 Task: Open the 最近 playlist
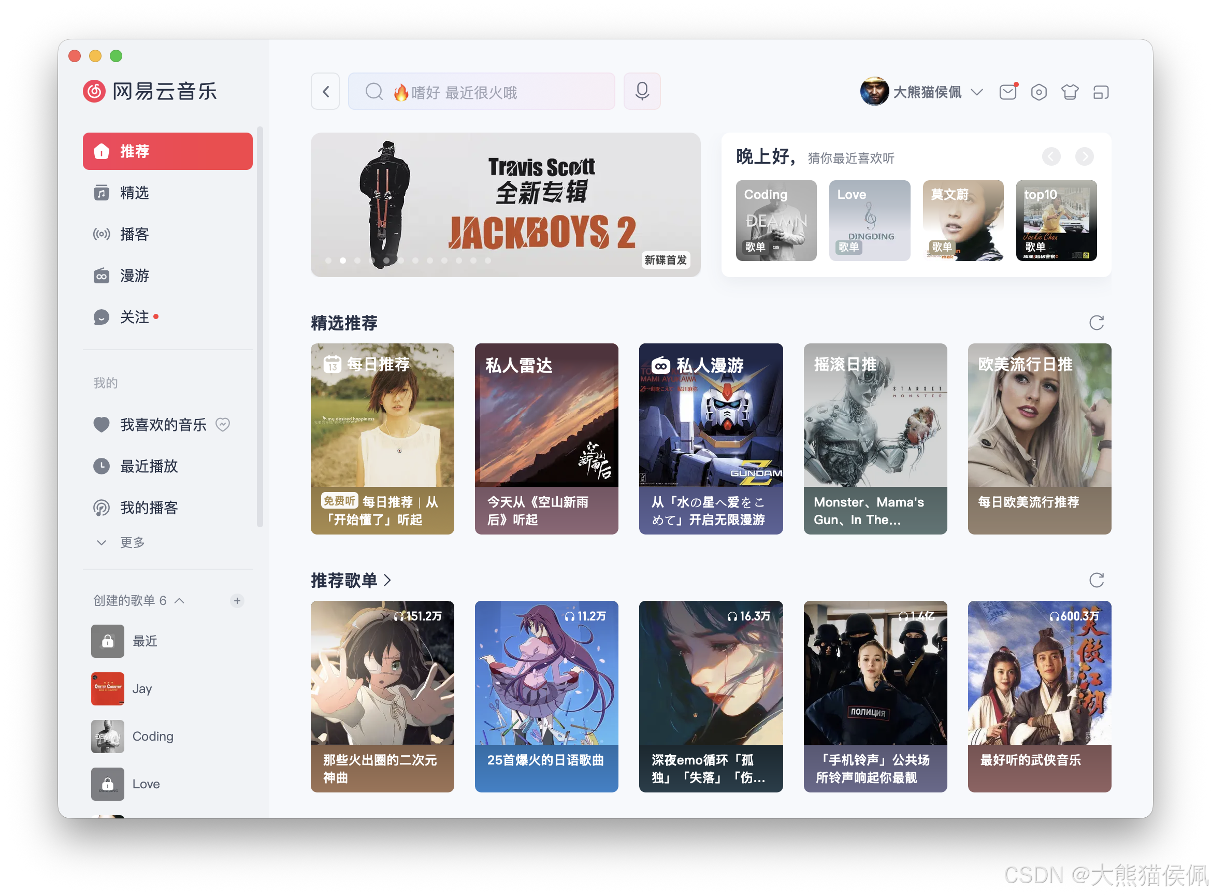pos(167,641)
